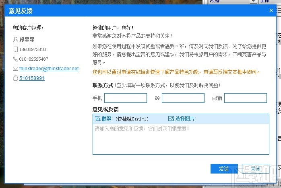Click phone number 010-82525487
Image resolution: width=281 pixels, height=188 pixels.
(x=33, y=59)
